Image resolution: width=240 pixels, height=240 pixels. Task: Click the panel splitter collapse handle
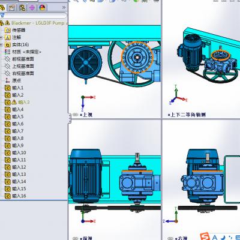click(x=70, y=118)
